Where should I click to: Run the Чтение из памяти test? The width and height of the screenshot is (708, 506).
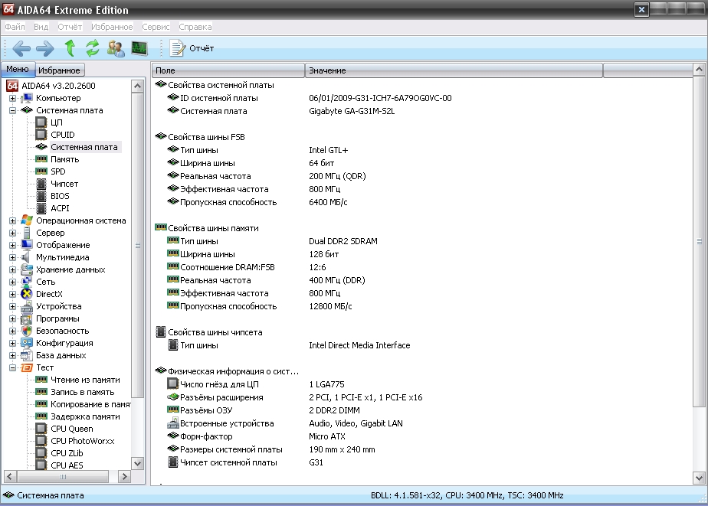pos(85,380)
